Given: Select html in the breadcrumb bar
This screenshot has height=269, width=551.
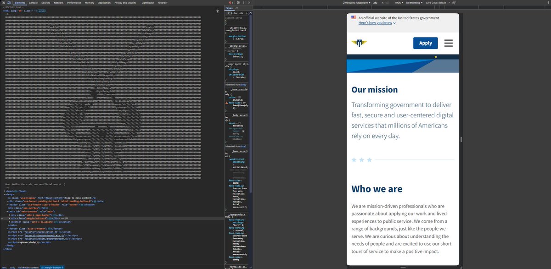Looking at the screenshot, I should [4, 267].
